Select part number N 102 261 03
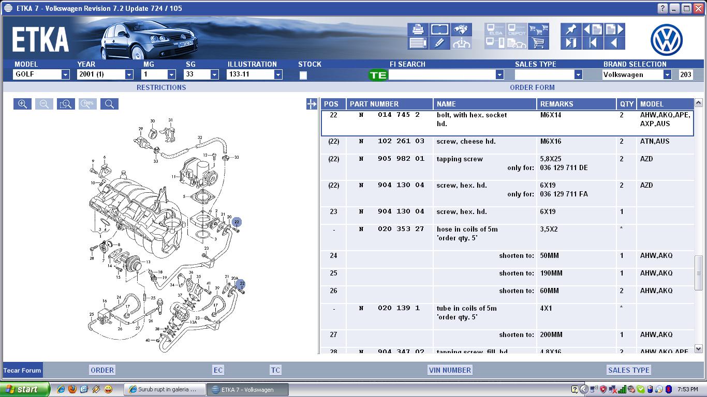 pos(391,141)
